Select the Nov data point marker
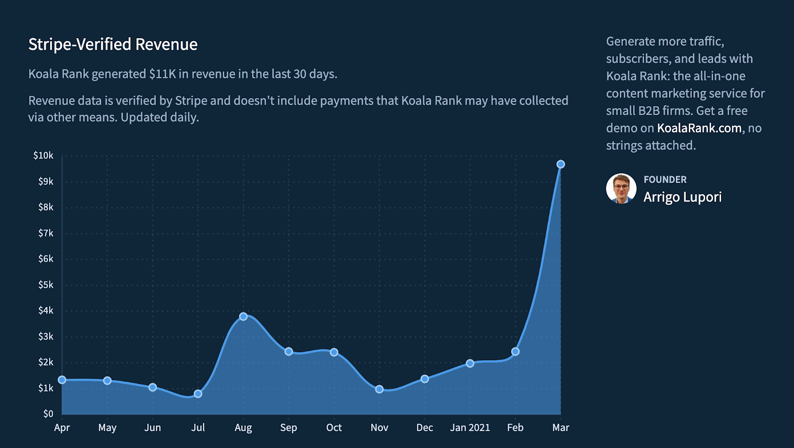 click(379, 389)
